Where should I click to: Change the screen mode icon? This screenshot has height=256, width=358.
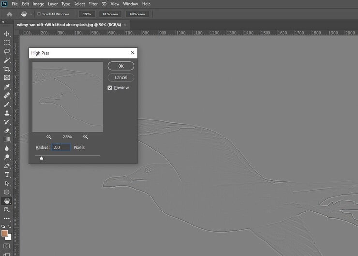point(7,254)
